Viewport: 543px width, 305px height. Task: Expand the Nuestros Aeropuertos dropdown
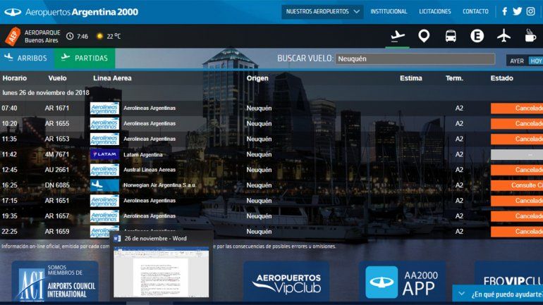click(x=322, y=12)
